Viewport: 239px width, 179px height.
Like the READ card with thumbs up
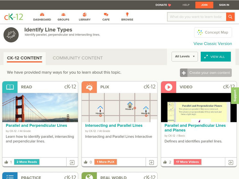point(6,162)
